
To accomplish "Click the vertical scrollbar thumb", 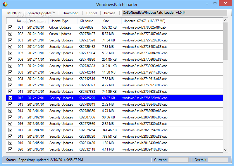I will pyautogui.click(x=225, y=41).
